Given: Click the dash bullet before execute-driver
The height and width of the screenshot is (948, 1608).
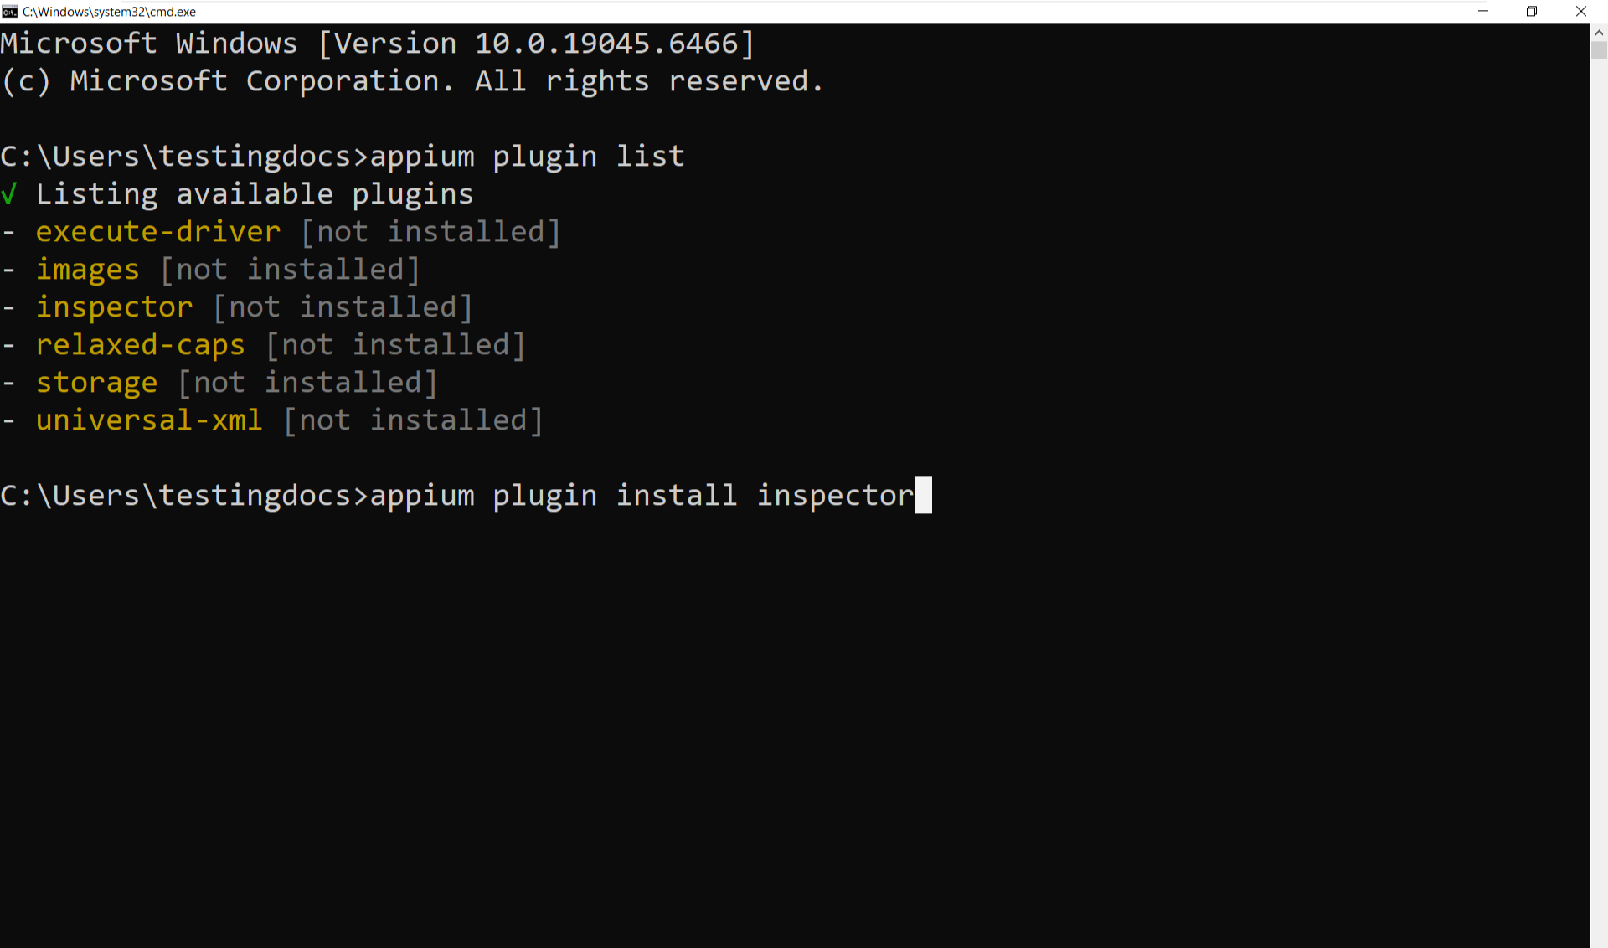Looking at the screenshot, I should (x=9, y=231).
